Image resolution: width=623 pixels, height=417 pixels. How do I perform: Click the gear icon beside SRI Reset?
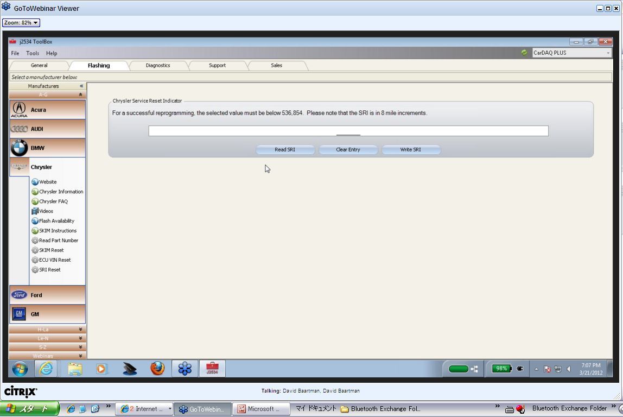(35, 269)
